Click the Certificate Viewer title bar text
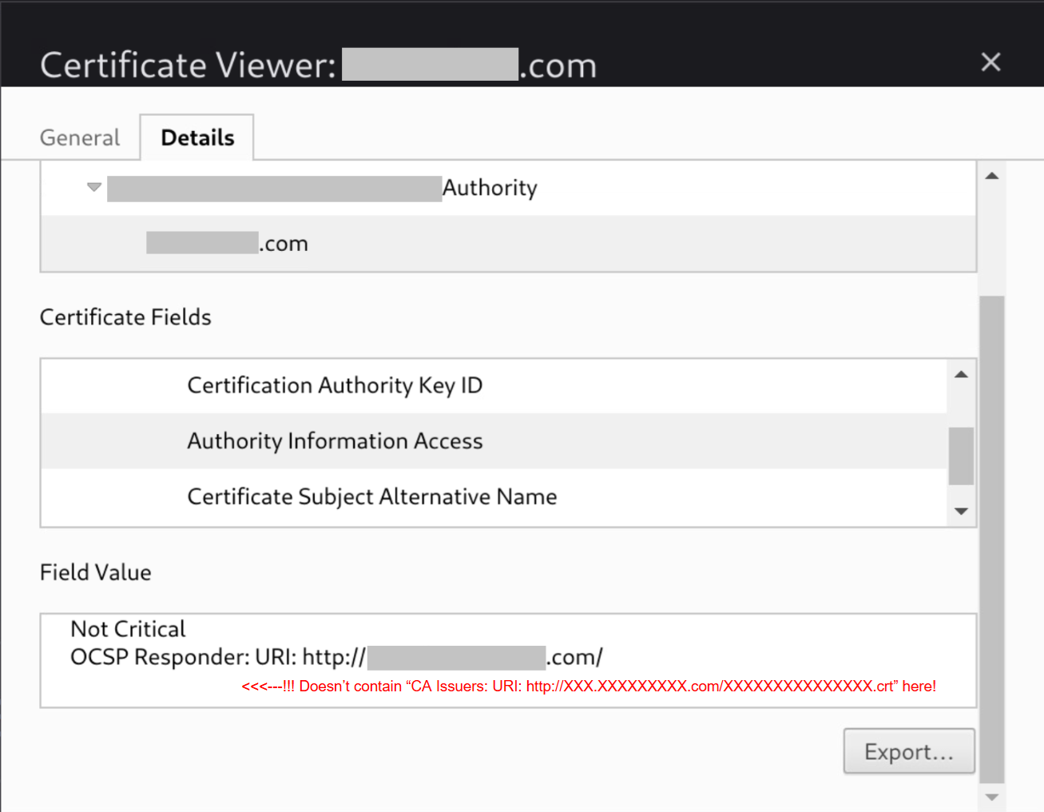This screenshot has width=1044, height=812. 188,66
